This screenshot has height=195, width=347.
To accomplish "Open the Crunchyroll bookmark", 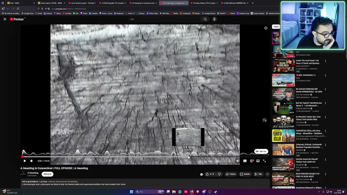I will [x=185, y=13].
